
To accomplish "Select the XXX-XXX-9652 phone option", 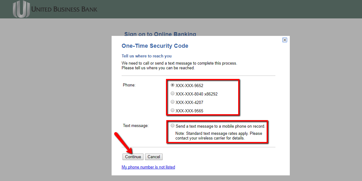I will tap(173, 85).
